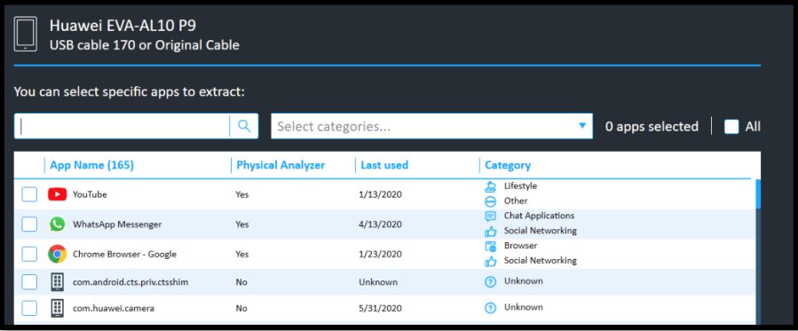
Task: Click the magnifying glass search icon
Action: tap(244, 126)
